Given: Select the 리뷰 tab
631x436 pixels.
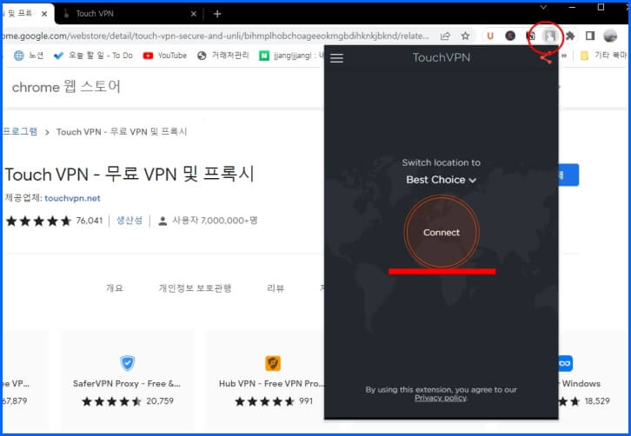Looking at the screenshot, I should point(276,288).
